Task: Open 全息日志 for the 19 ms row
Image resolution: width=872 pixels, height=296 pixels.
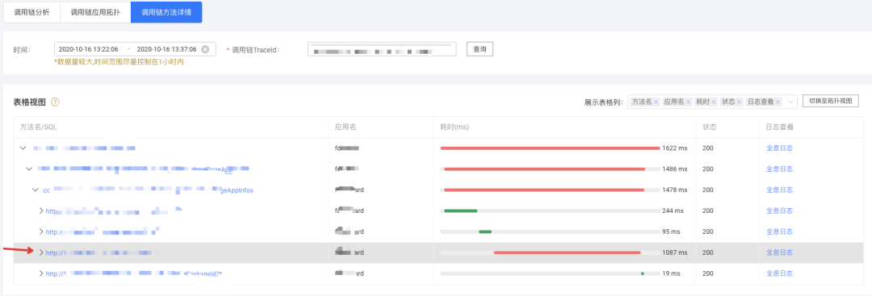Action: 779,273
